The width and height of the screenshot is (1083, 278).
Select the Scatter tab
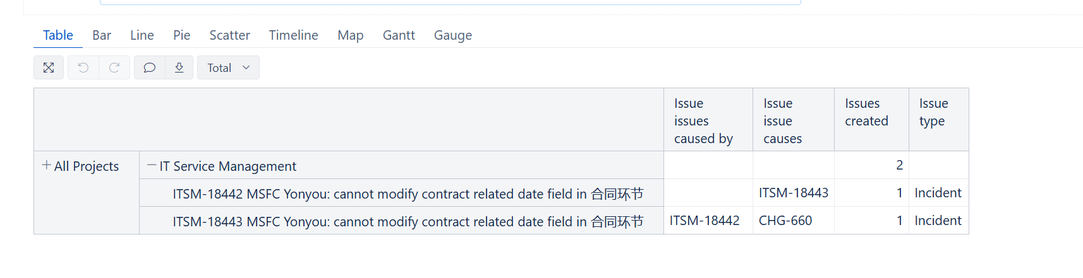click(x=230, y=35)
